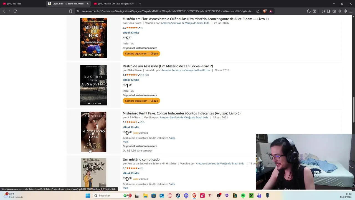355x200 pixels.
Task: Expand ratings dropdown for Um mistério complicado
Action: [x=138, y=168]
